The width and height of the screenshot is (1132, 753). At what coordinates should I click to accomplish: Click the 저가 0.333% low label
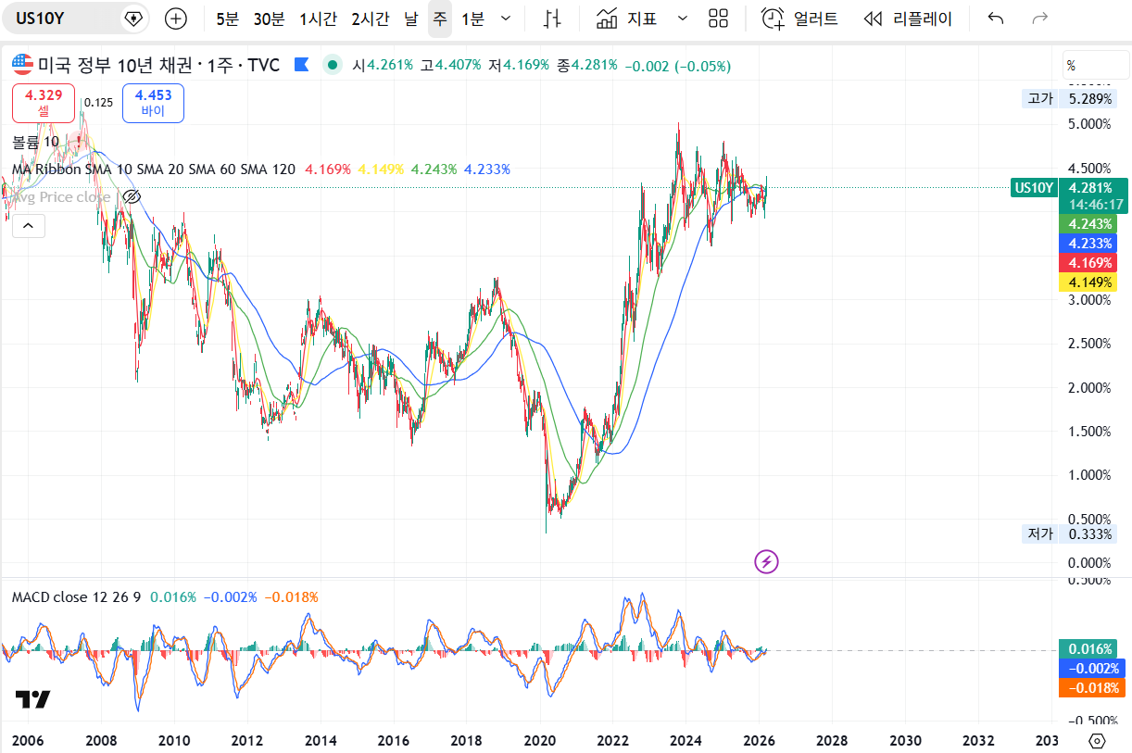1068,533
